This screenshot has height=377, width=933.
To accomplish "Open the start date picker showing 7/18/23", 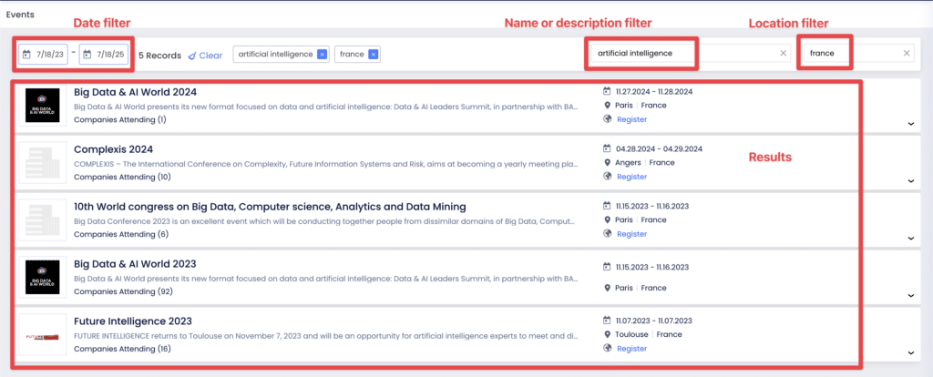I will click(x=43, y=54).
